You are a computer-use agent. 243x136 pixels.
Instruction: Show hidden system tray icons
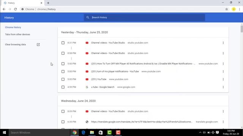[200, 133]
